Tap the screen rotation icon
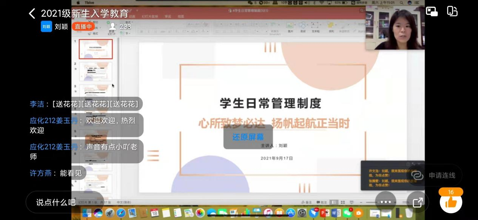The image size is (478, 220). click(x=452, y=11)
